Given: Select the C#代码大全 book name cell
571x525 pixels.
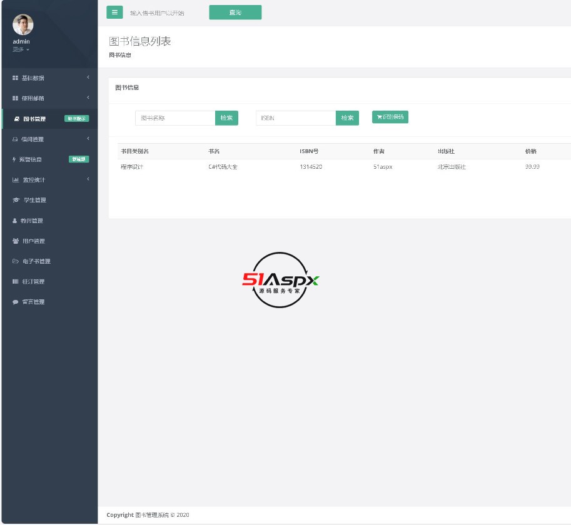Looking at the screenshot, I should [x=223, y=167].
